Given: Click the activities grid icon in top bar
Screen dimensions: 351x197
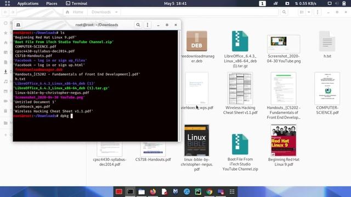Looking at the screenshot, I should (x=7, y=3).
